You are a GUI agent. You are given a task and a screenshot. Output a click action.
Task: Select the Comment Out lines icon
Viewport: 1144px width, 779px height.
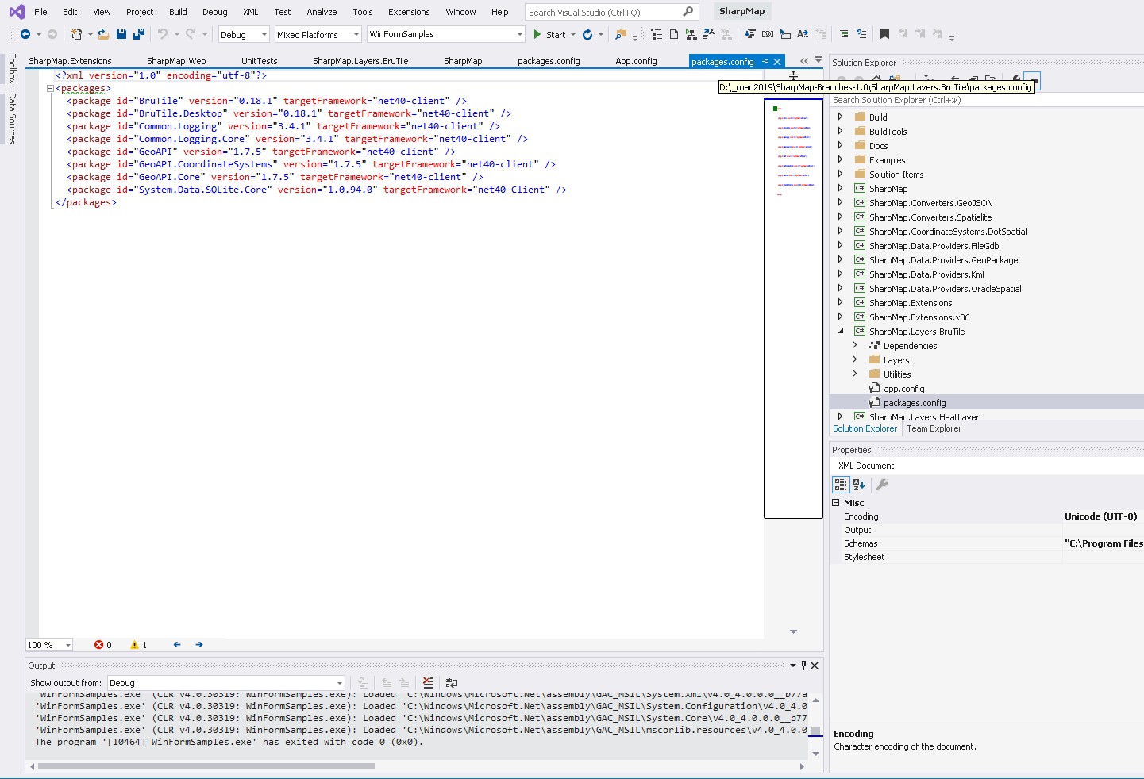pos(845,34)
